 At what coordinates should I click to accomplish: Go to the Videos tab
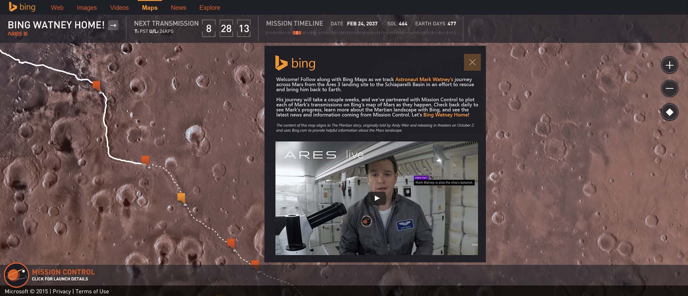pyautogui.click(x=119, y=8)
